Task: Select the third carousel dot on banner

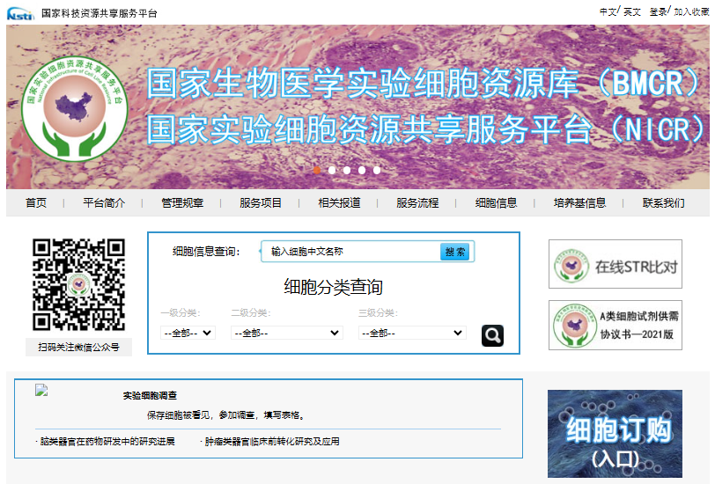Action: 347,170
